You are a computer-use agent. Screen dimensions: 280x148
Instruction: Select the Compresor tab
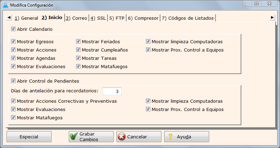pyautogui.click(x=143, y=18)
